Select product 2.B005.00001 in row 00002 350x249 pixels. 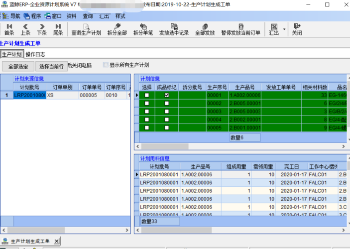coord(245,103)
